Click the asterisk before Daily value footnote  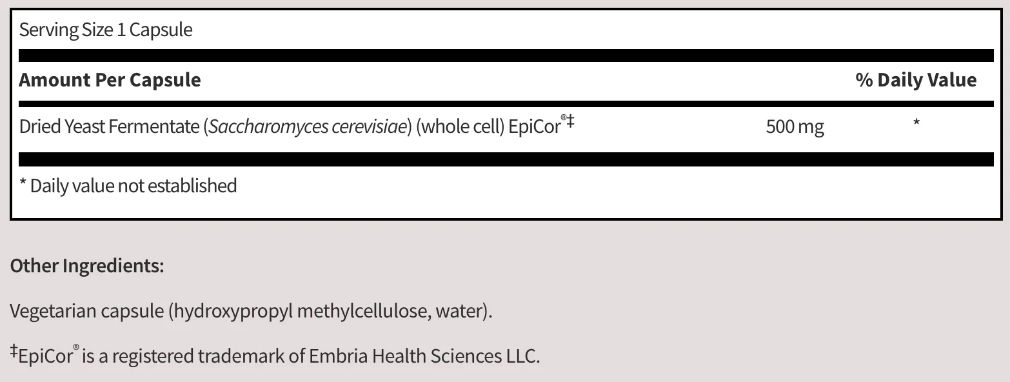point(23,185)
